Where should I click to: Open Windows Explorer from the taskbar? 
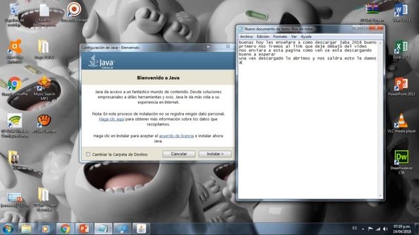(26, 228)
